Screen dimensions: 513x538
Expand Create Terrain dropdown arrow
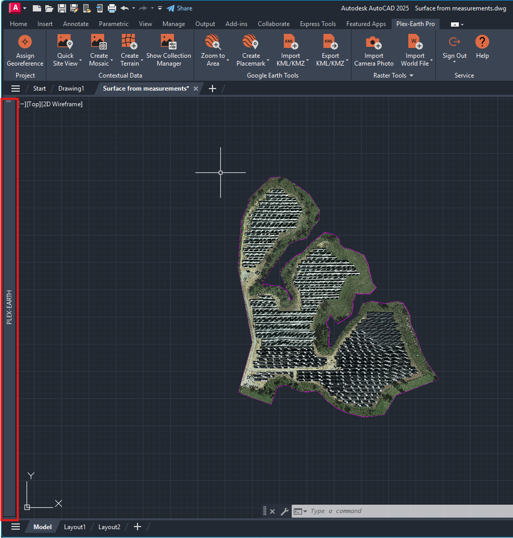(x=142, y=60)
